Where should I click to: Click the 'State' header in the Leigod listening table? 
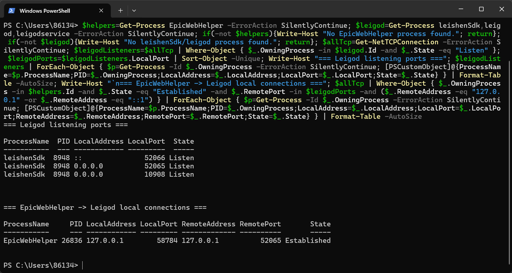pyautogui.click(x=184, y=141)
